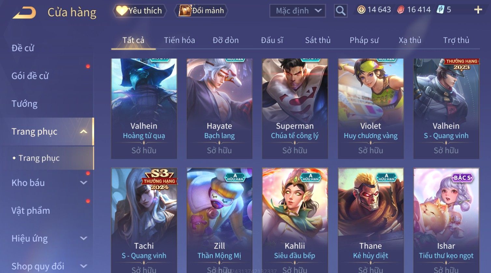491x273 pixels.
Task: Switch to the Sát thủ tab
Action: (x=318, y=40)
